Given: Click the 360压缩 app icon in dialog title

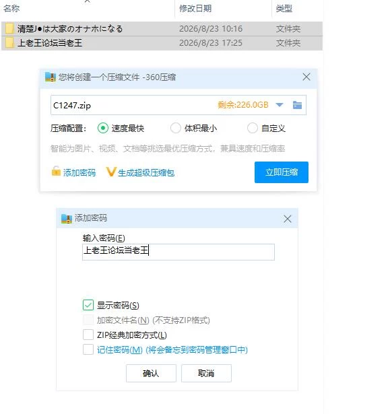Looking at the screenshot, I should [51, 77].
